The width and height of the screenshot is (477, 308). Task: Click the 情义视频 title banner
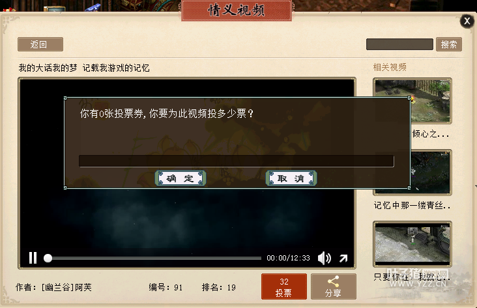coord(237,10)
